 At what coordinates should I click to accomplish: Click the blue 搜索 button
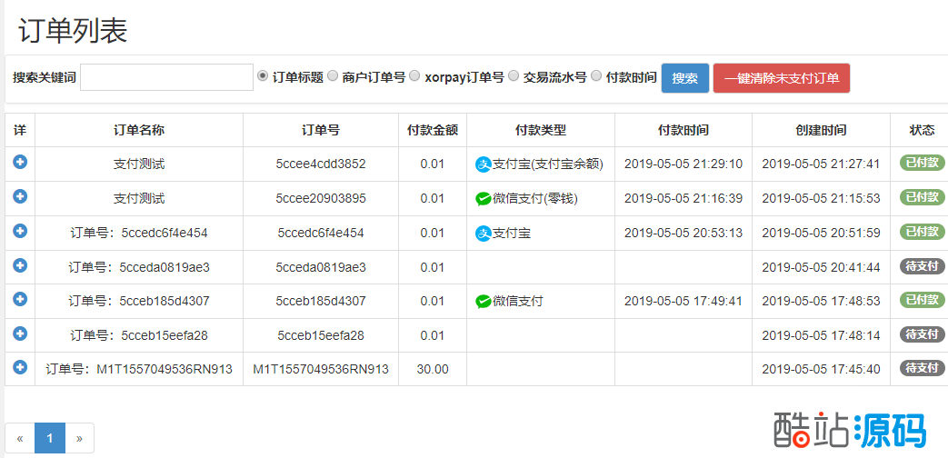point(684,78)
